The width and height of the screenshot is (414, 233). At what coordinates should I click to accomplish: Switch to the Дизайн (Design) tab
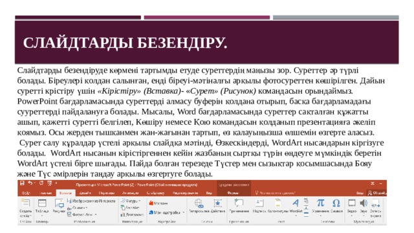point(85,193)
